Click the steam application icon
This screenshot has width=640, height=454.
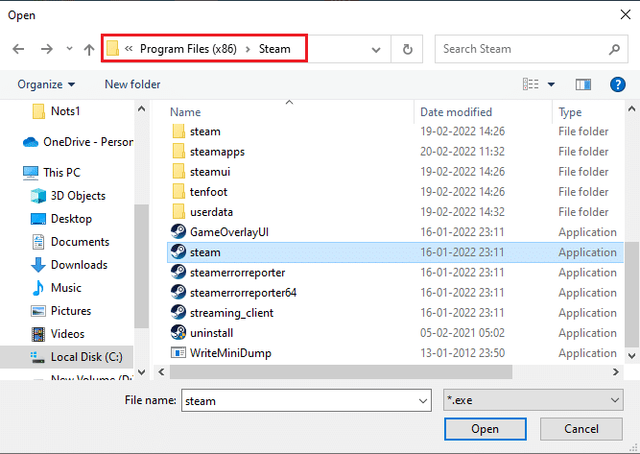pos(178,251)
